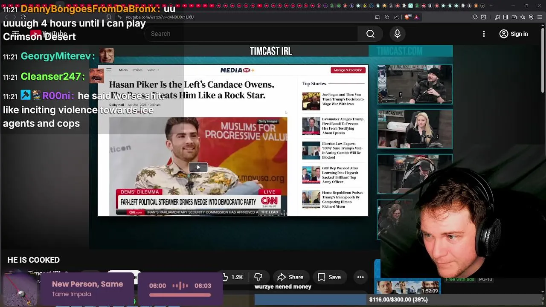546x307 pixels.
Task: Reload the page with browser refresh icon
Action: click(23, 17)
